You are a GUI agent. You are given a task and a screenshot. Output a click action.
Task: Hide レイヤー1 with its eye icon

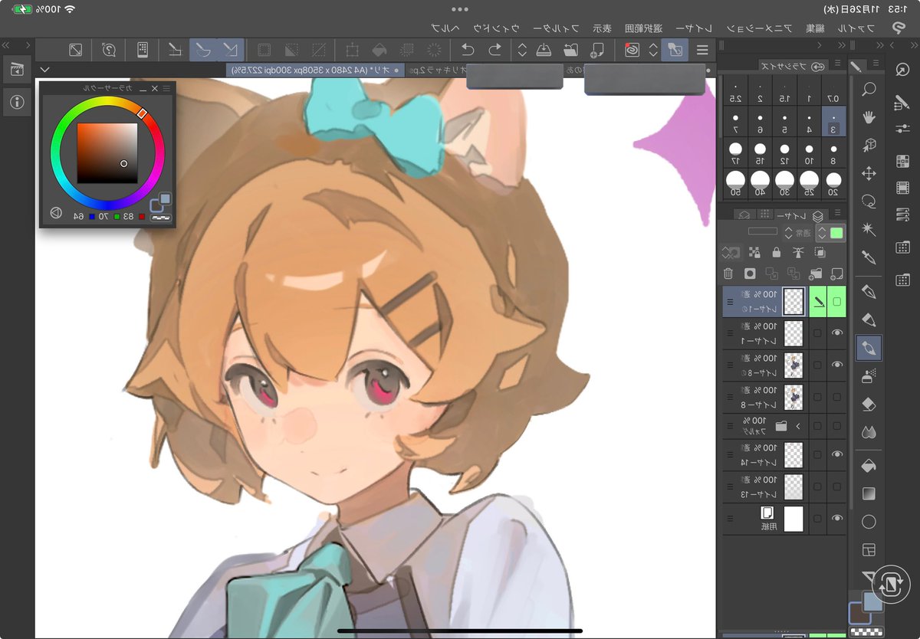836,333
